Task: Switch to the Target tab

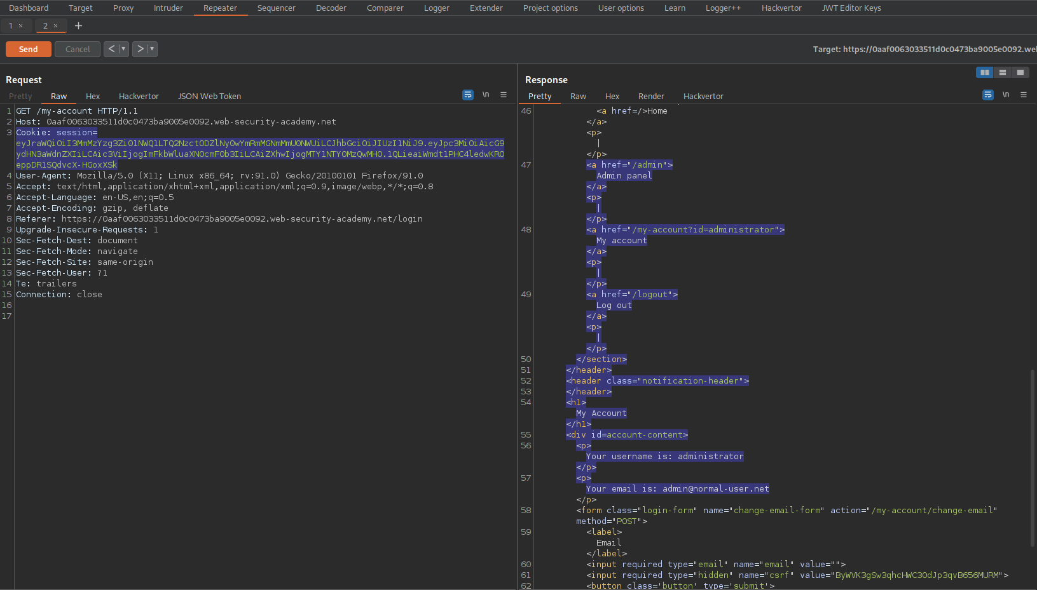Action: [81, 8]
